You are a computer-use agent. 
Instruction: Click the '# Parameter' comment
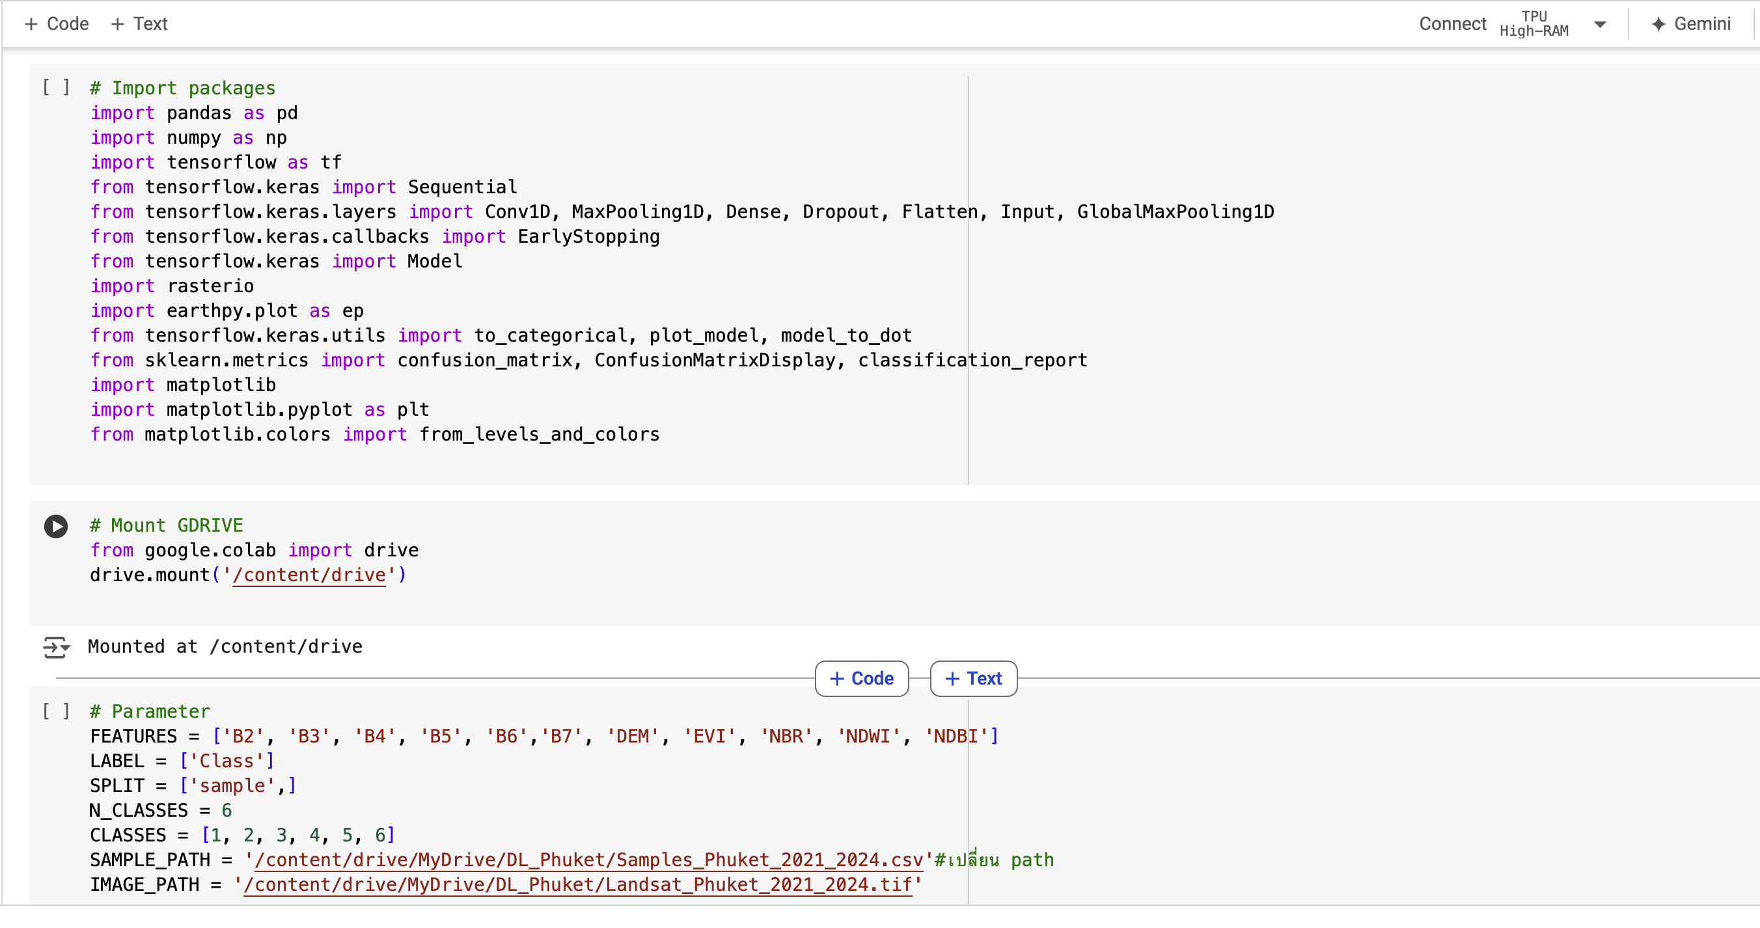tap(150, 711)
